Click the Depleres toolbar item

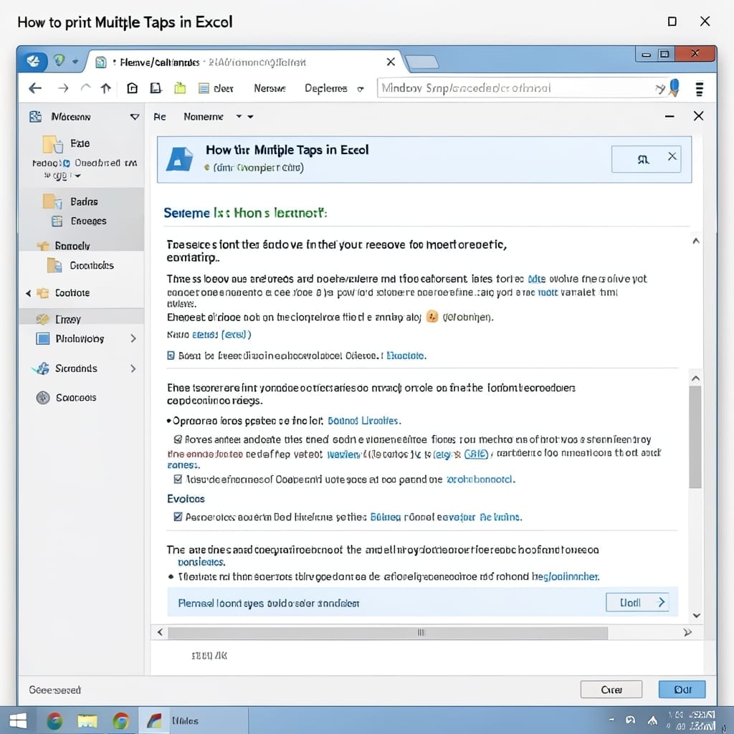point(326,88)
